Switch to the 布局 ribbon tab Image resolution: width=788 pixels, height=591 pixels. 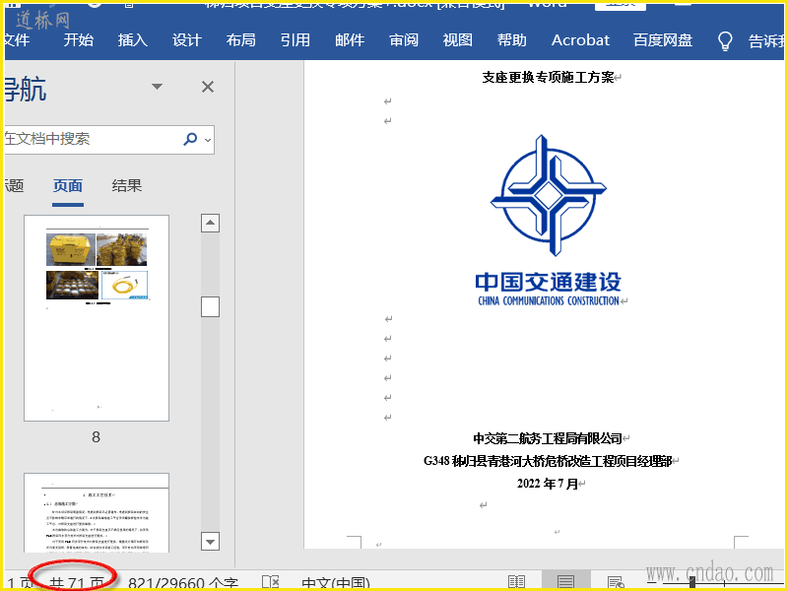pyautogui.click(x=240, y=40)
